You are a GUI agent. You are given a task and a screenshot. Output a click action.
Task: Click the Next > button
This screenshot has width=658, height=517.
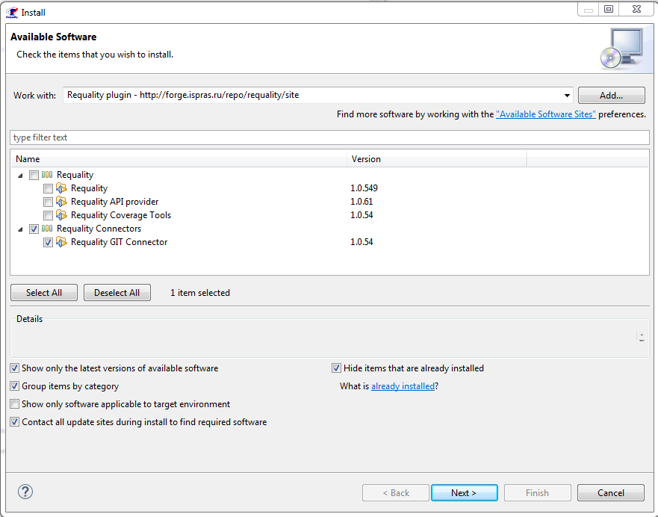(464, 492)
